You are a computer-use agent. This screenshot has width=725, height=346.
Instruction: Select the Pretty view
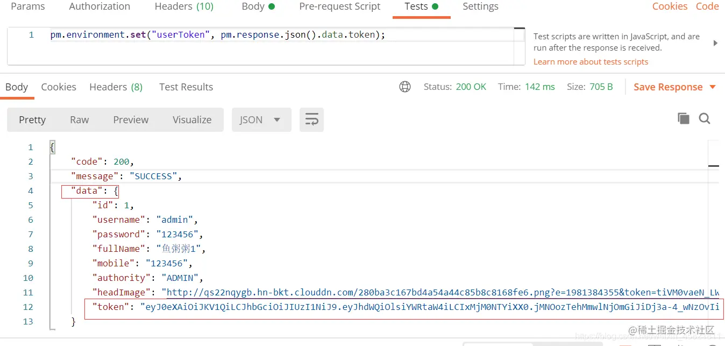tap(32, 120)
